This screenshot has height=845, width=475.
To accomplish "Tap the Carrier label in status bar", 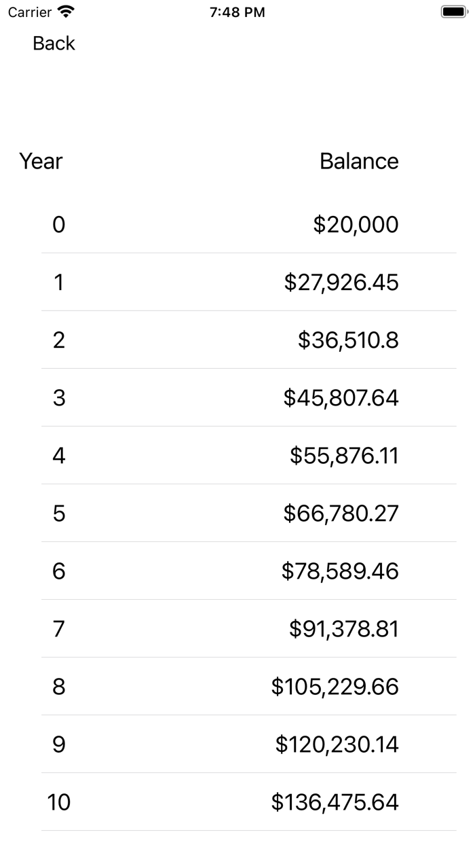I will coord(31,12).
